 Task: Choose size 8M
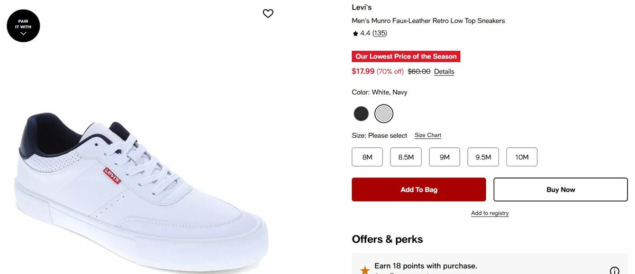pos(367,157)
